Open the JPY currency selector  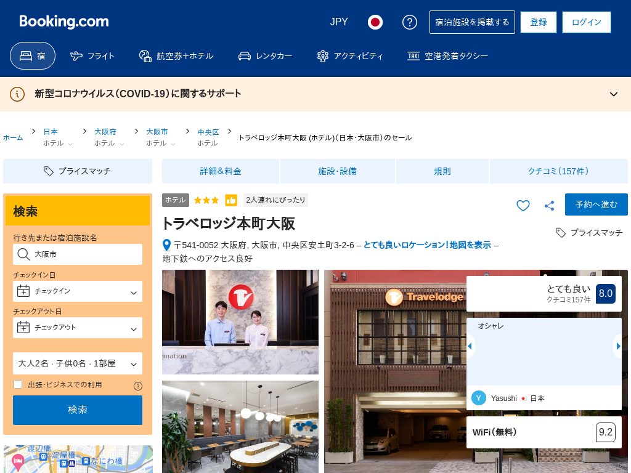coord(339,22)
